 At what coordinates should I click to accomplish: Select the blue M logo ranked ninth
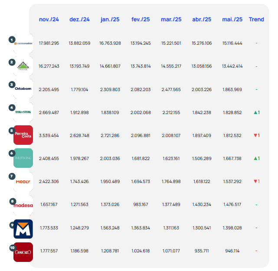point(23,228)
